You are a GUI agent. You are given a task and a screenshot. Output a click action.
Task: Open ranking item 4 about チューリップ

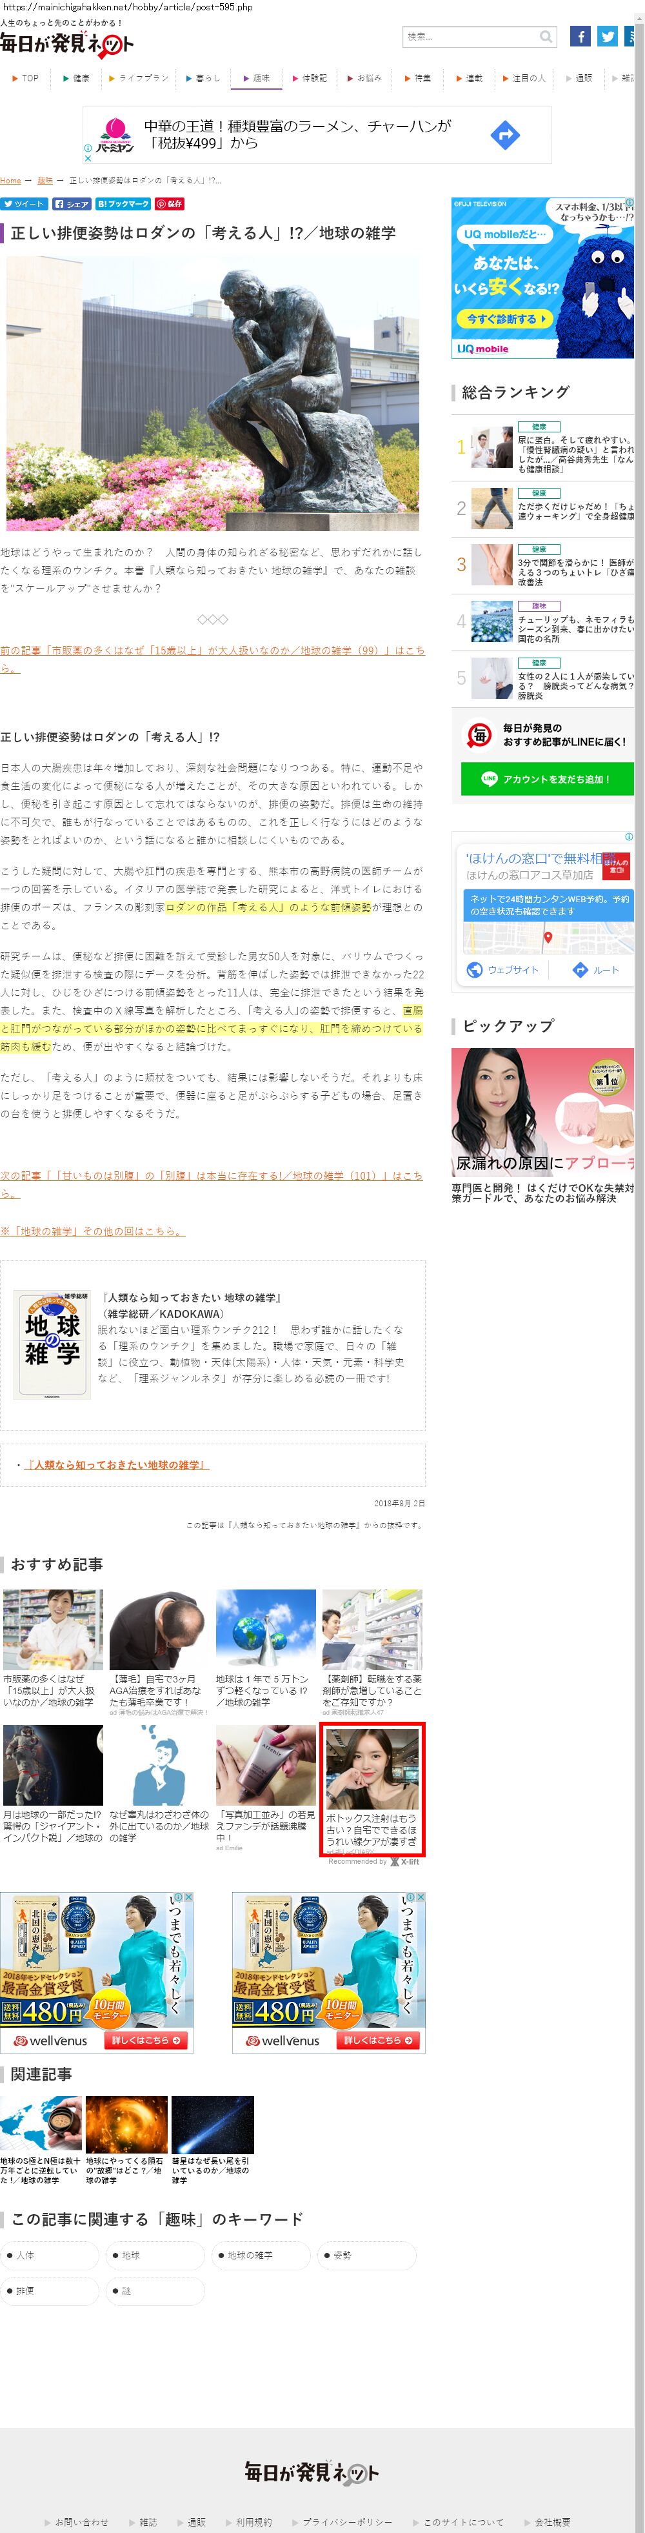pyautogui.click(x=542, y=621)
